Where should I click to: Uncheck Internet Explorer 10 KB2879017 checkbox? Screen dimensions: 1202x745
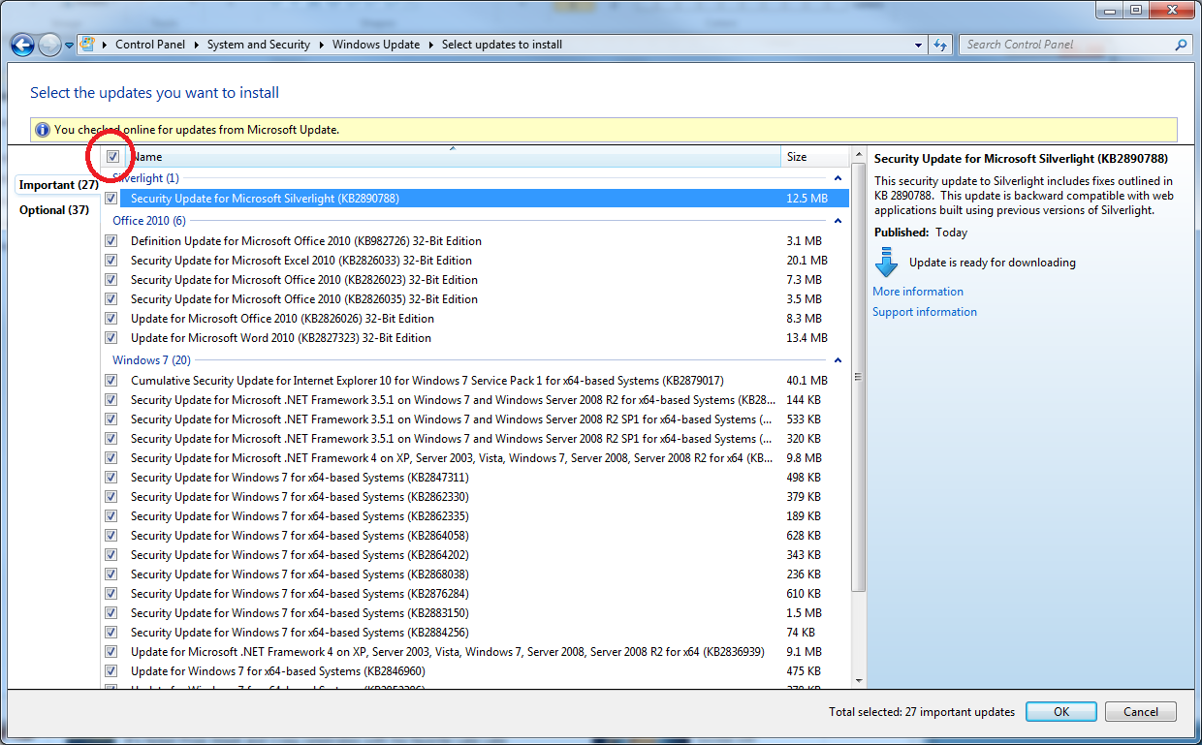coord(111,381)
